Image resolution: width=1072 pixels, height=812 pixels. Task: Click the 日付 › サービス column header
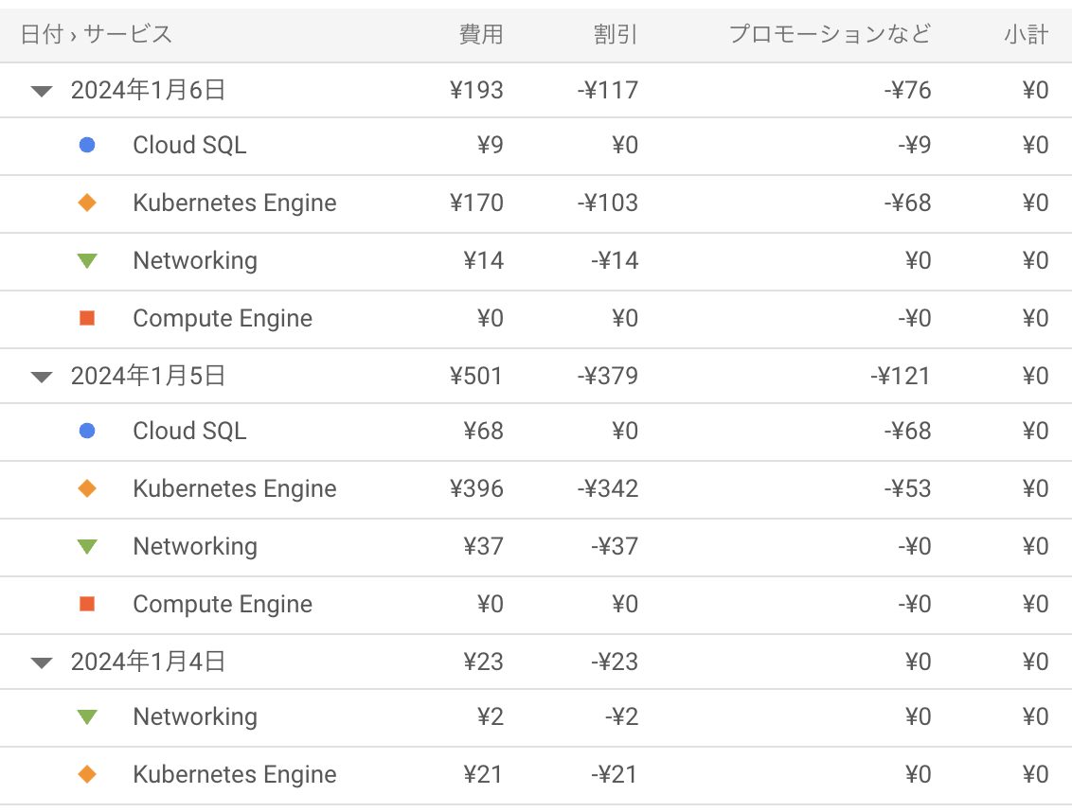[x=97, y=35]
